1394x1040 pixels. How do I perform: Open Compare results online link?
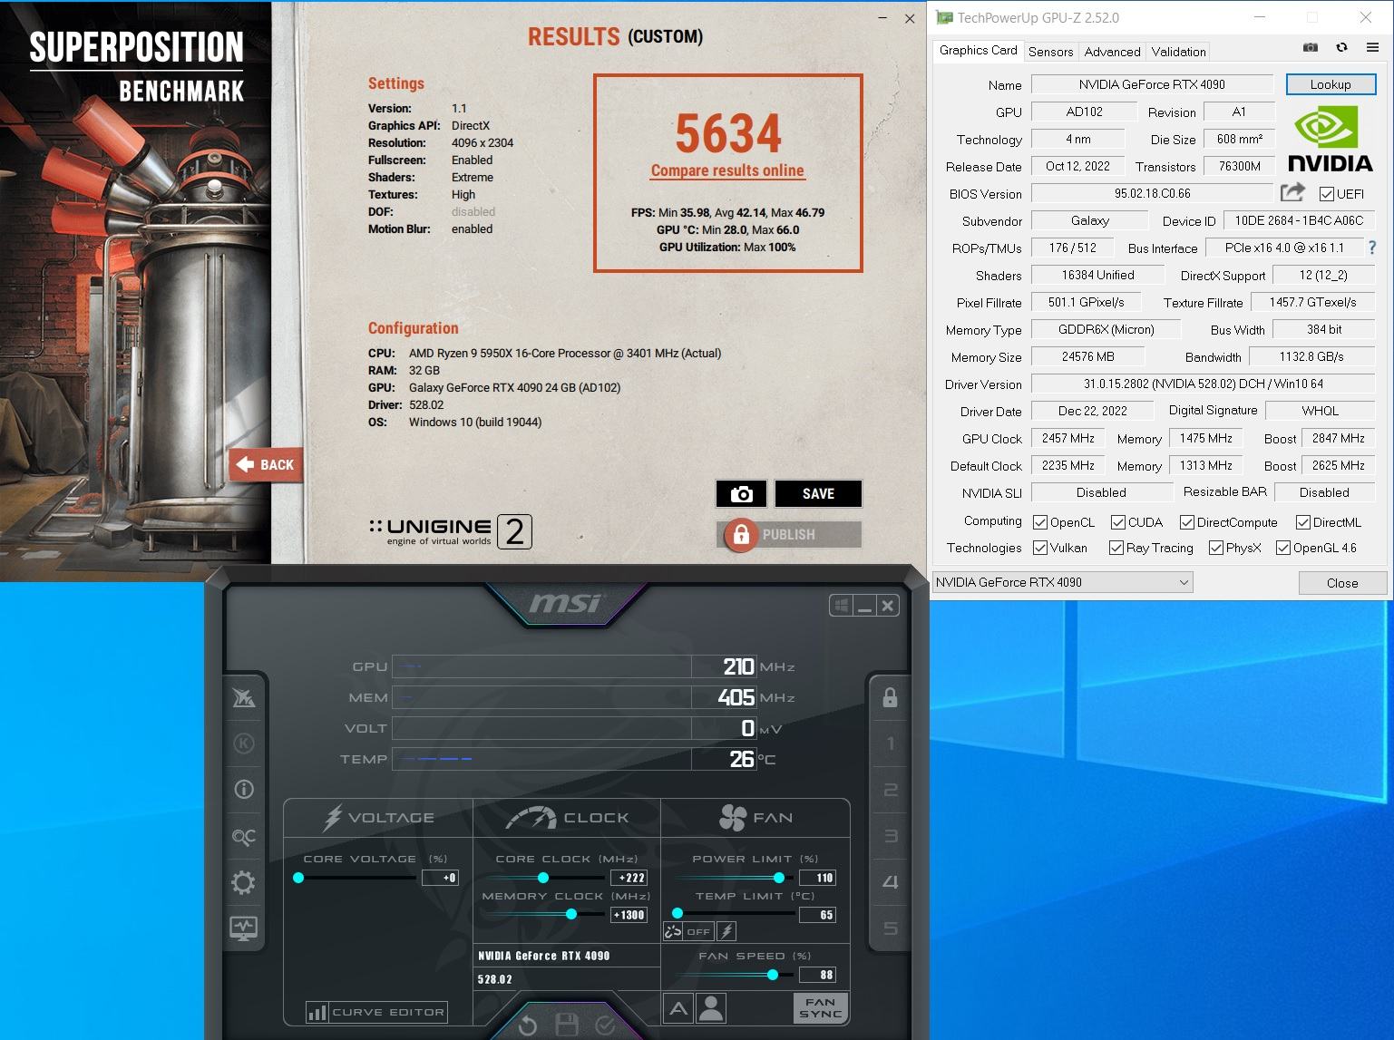(727, 170)
